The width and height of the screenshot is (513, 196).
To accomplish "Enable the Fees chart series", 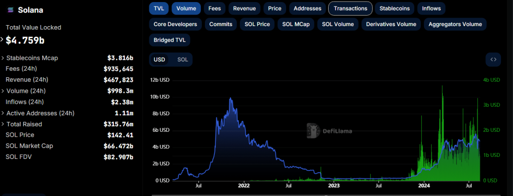I will click(x=214, y=9).
